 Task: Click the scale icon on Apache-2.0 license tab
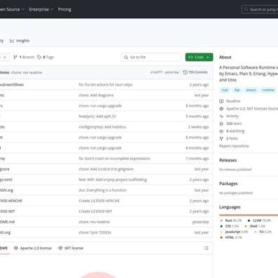[16, 248]
